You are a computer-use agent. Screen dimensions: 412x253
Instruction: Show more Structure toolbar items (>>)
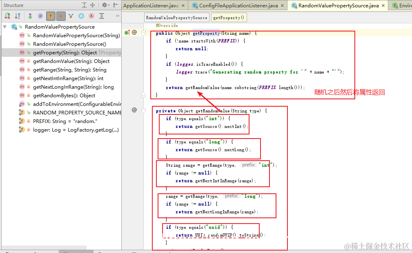coord(118,16)
